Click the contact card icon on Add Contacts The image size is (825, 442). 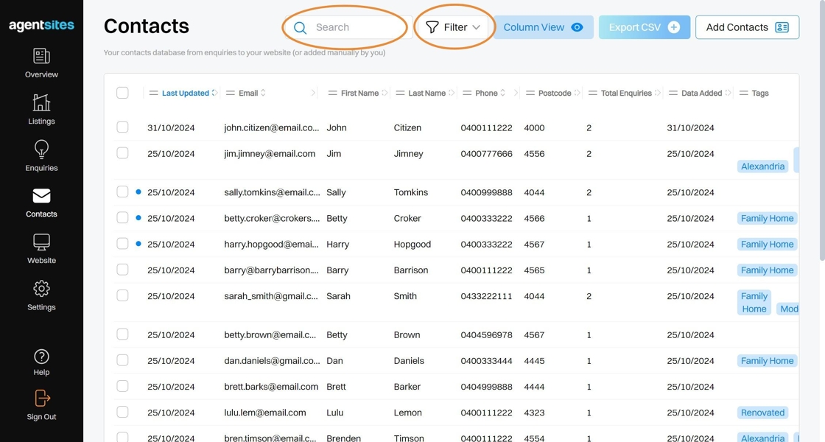782,27
